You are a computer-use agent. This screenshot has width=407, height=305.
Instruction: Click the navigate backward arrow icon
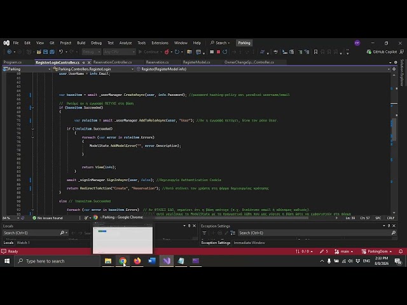pos(10,52)
